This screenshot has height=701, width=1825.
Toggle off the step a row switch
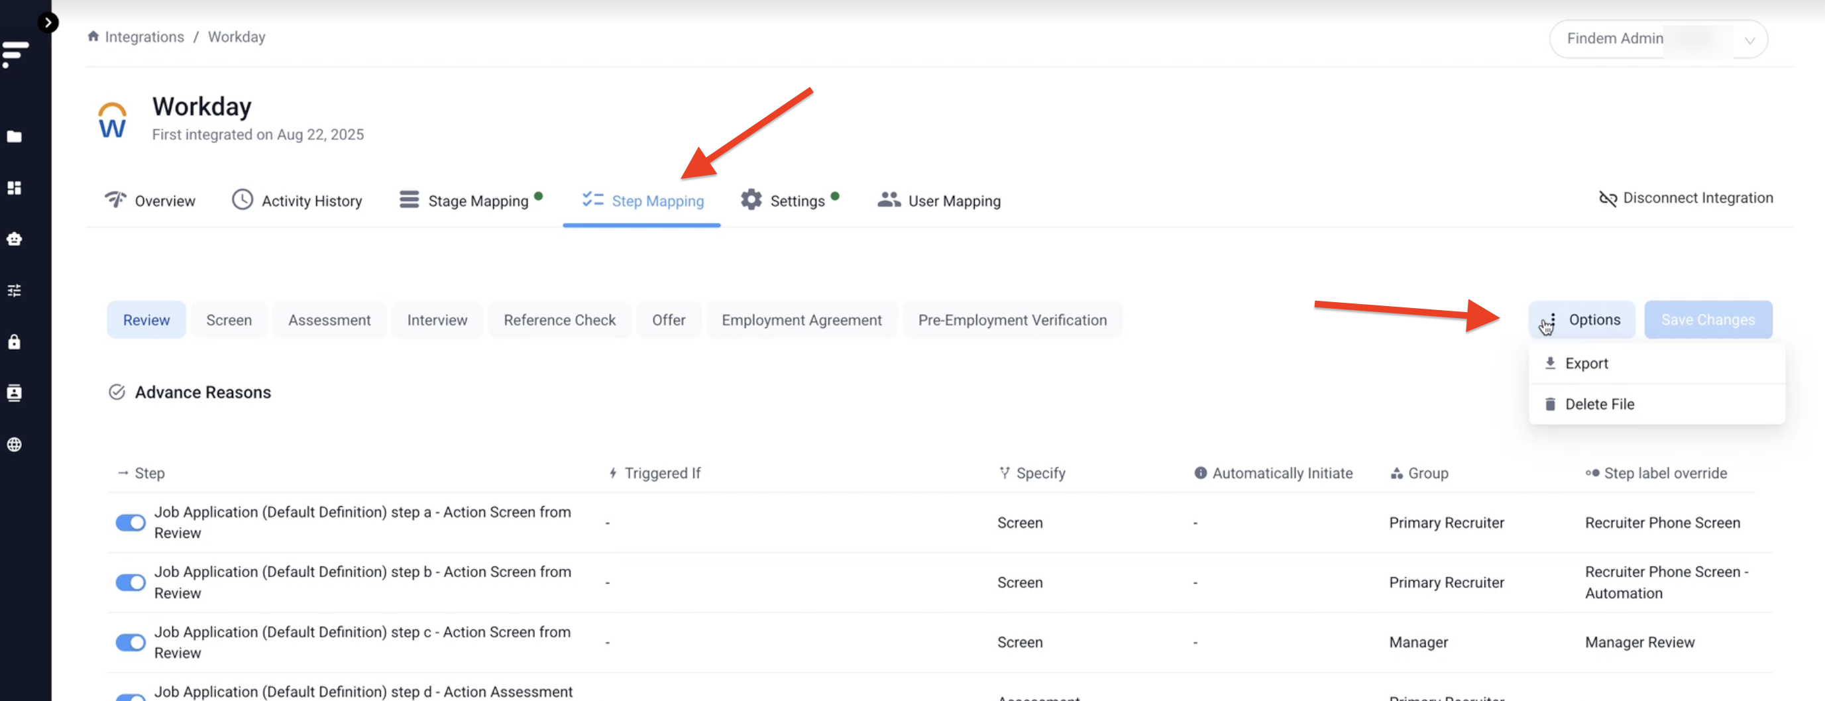point(131,523)
